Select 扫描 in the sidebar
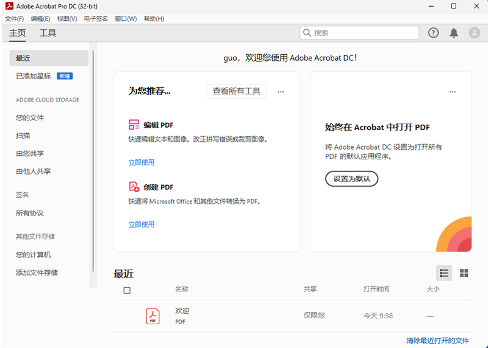Image resolution: width=488 pixels, height=348 pixels. point(23,136)
